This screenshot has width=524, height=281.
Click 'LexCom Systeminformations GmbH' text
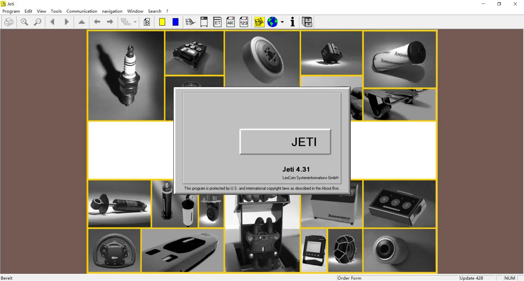[310, 178]
